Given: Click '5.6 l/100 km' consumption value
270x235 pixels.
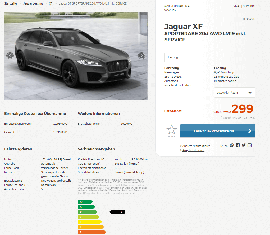Looking at the screenshot, I should [x=139, y=159].
